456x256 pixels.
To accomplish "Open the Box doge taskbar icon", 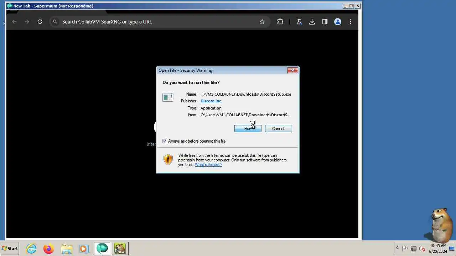I will (x=120, y=249).
